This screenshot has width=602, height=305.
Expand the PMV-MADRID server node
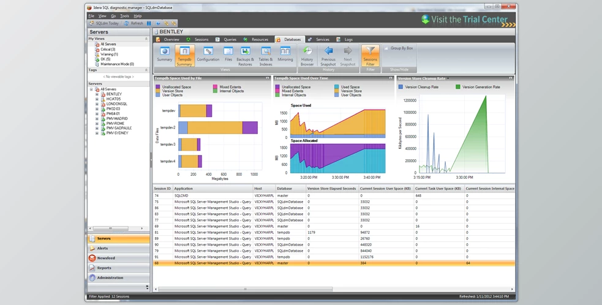[97, 119]
